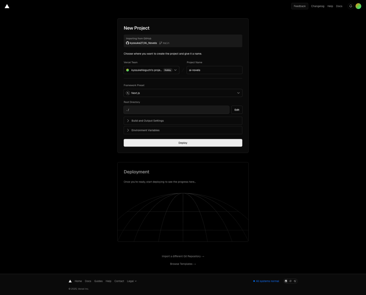Click the blue status dot in the footer
Viewport: 366px width, 295px height.
coord(254,281)
